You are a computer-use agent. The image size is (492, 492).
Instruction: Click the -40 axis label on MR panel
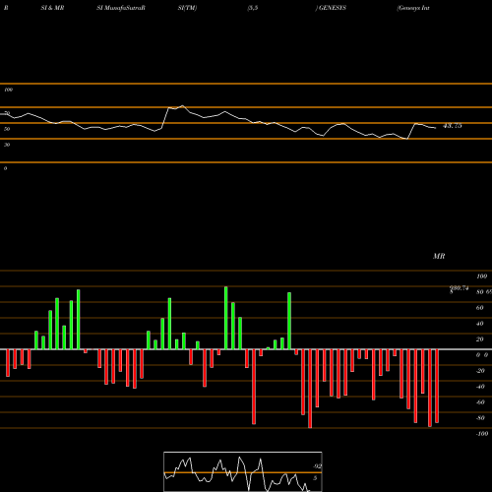tap(480, 387)
